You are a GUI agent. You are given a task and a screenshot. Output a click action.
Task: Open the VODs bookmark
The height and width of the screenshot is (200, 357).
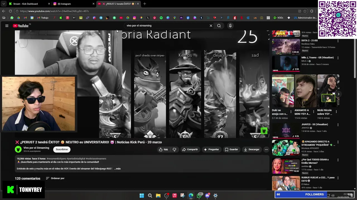[278, 18]
